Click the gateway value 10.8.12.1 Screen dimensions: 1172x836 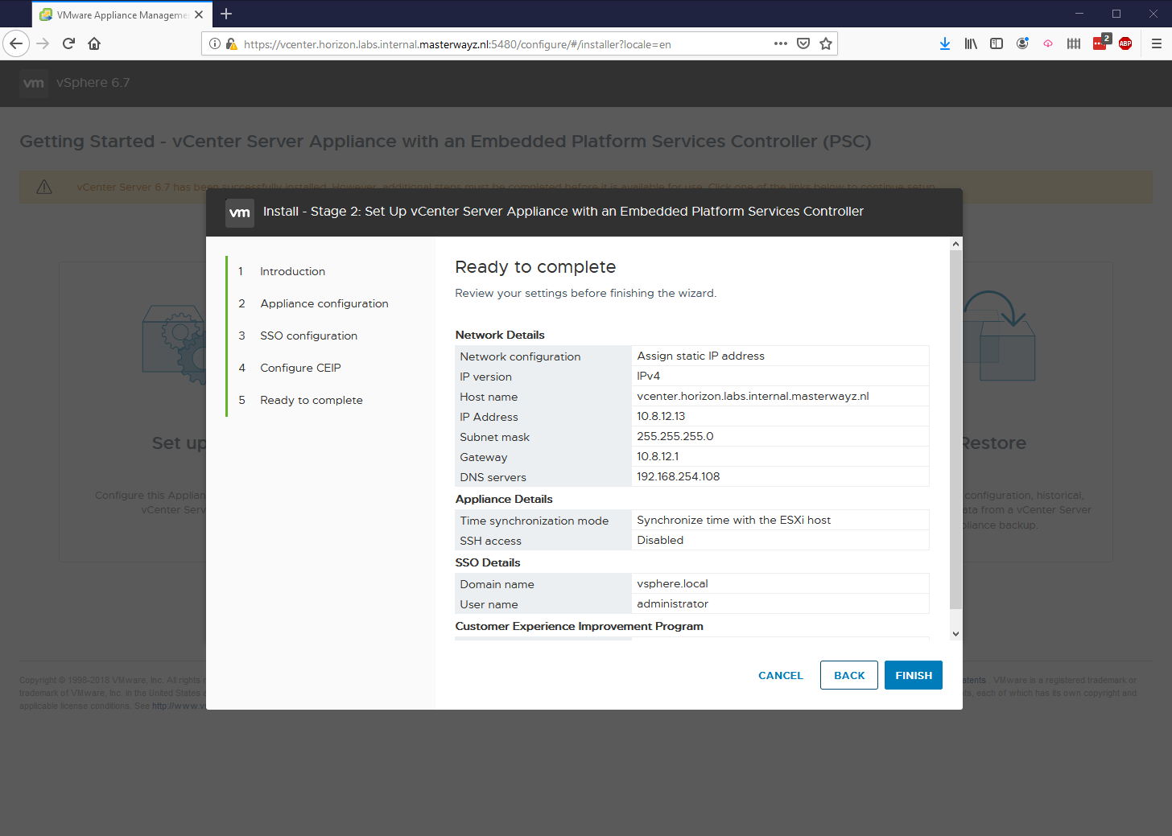coord(658,456)
